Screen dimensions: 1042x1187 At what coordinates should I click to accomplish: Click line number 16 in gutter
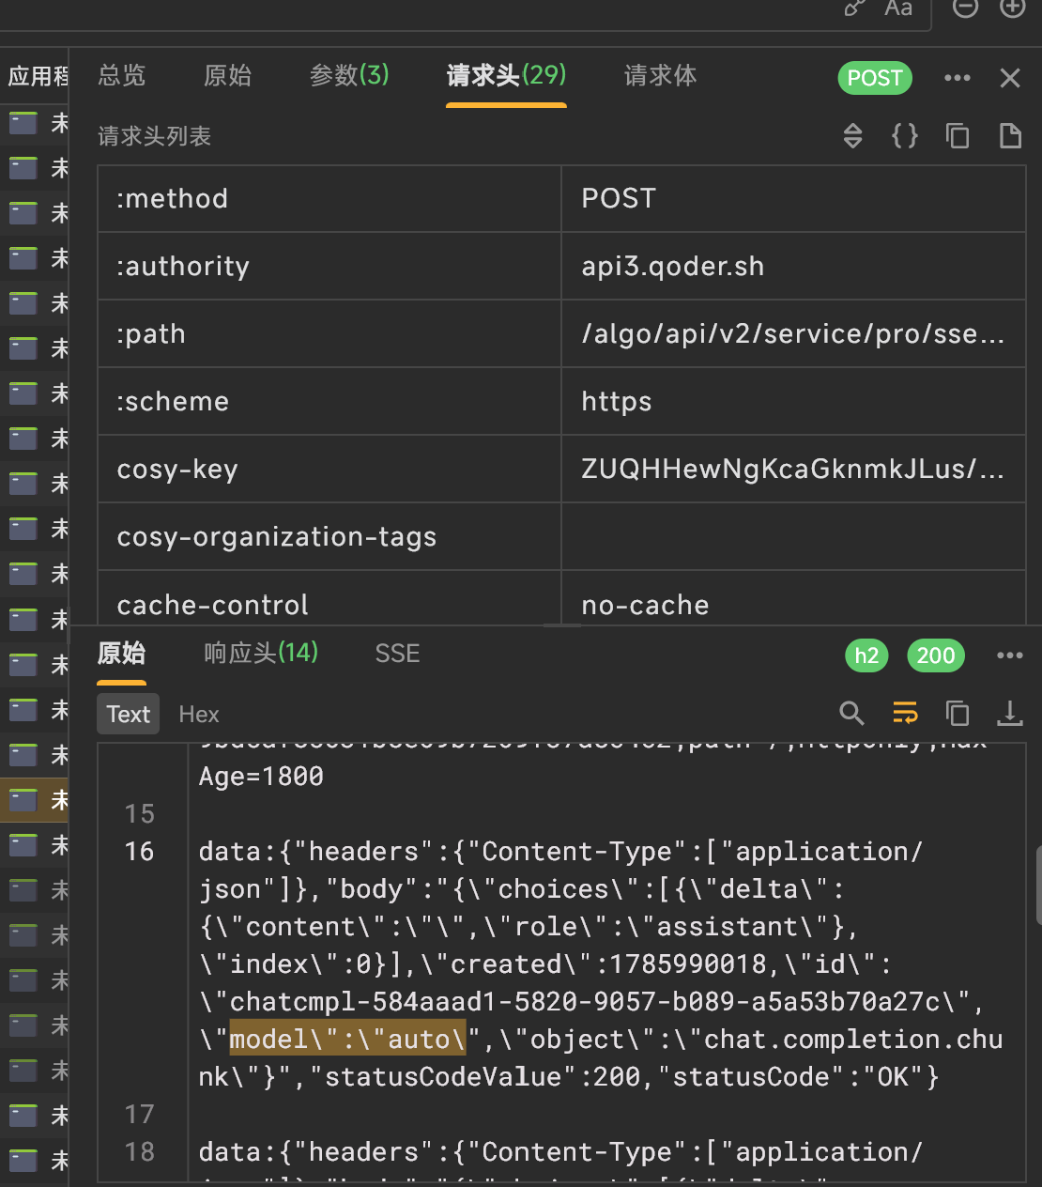pos(139,851)
